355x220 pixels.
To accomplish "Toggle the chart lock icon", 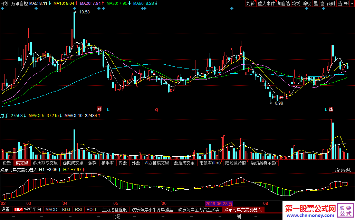I will tap(339, 3).
